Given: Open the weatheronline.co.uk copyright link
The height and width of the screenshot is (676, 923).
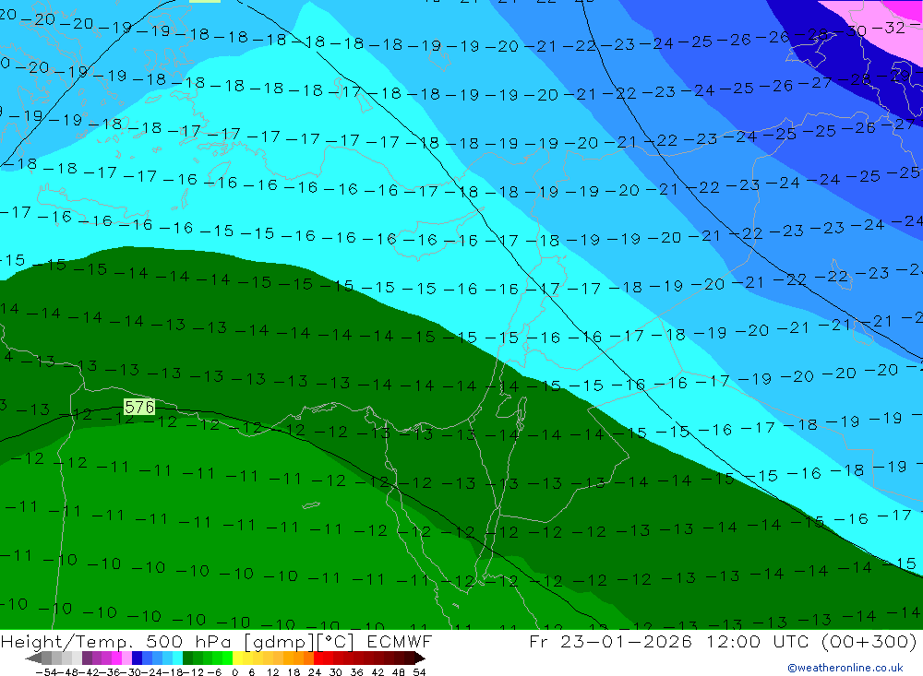Looking at the screenshot, I should coord(845,668).
